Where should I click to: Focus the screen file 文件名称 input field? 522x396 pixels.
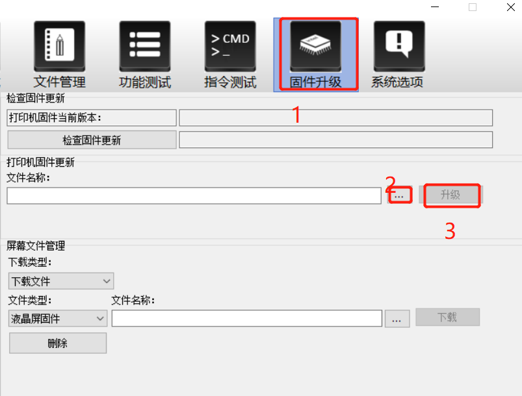pyautogui.click(x=246, y=319)
